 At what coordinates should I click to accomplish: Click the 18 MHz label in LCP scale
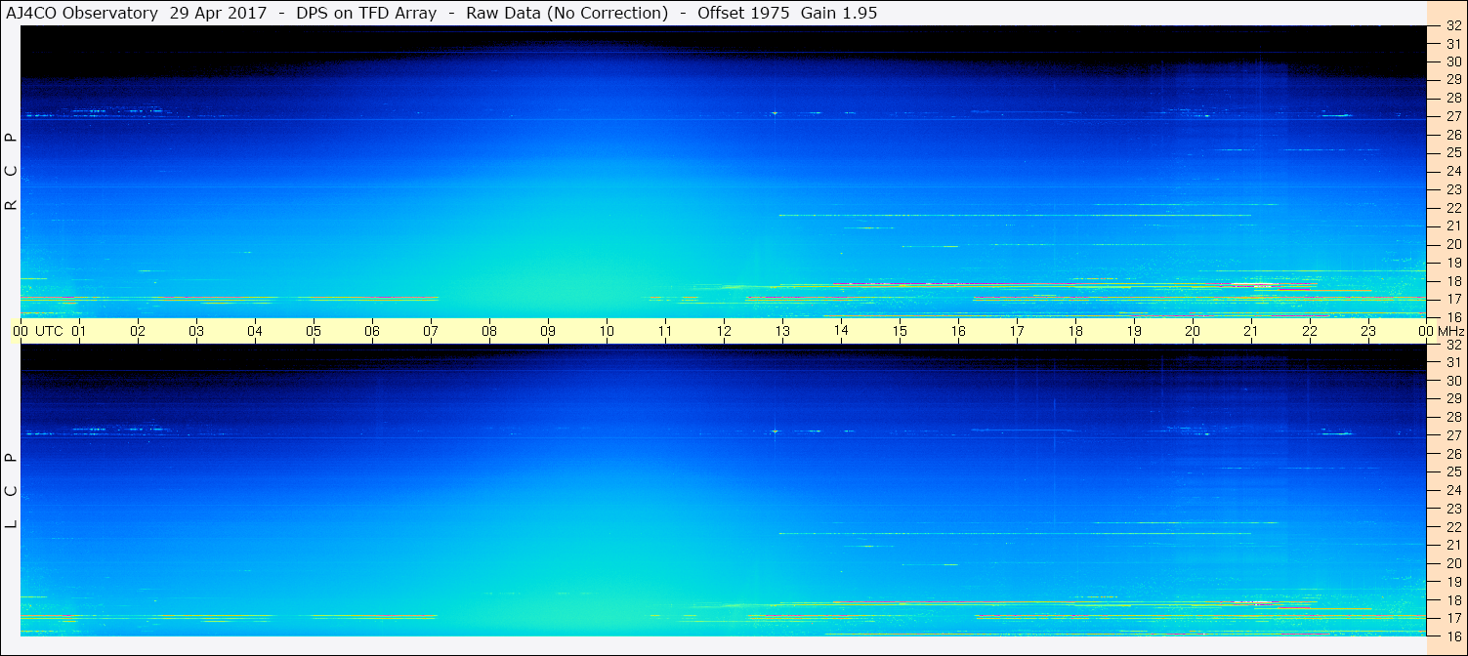coord(1452,600)
